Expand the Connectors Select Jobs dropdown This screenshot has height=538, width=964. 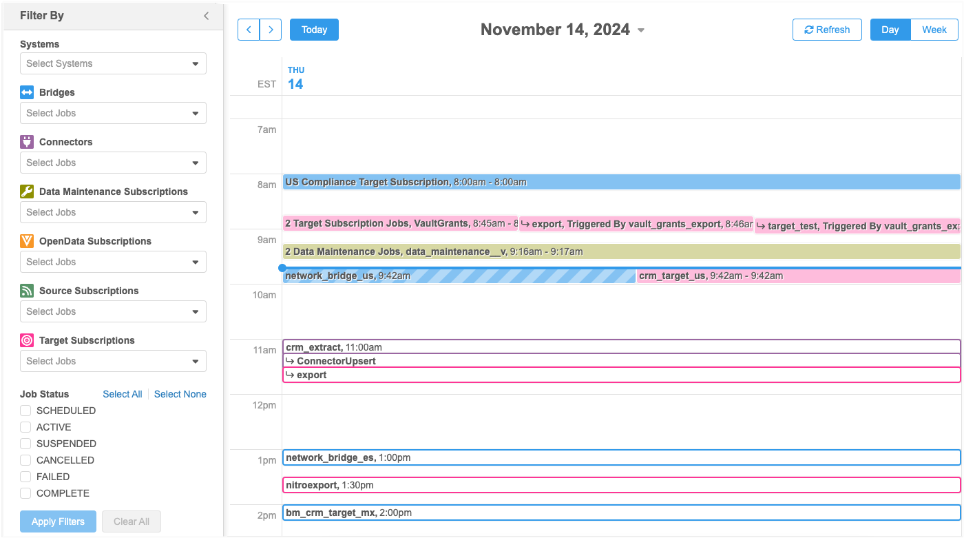(113, 163)
